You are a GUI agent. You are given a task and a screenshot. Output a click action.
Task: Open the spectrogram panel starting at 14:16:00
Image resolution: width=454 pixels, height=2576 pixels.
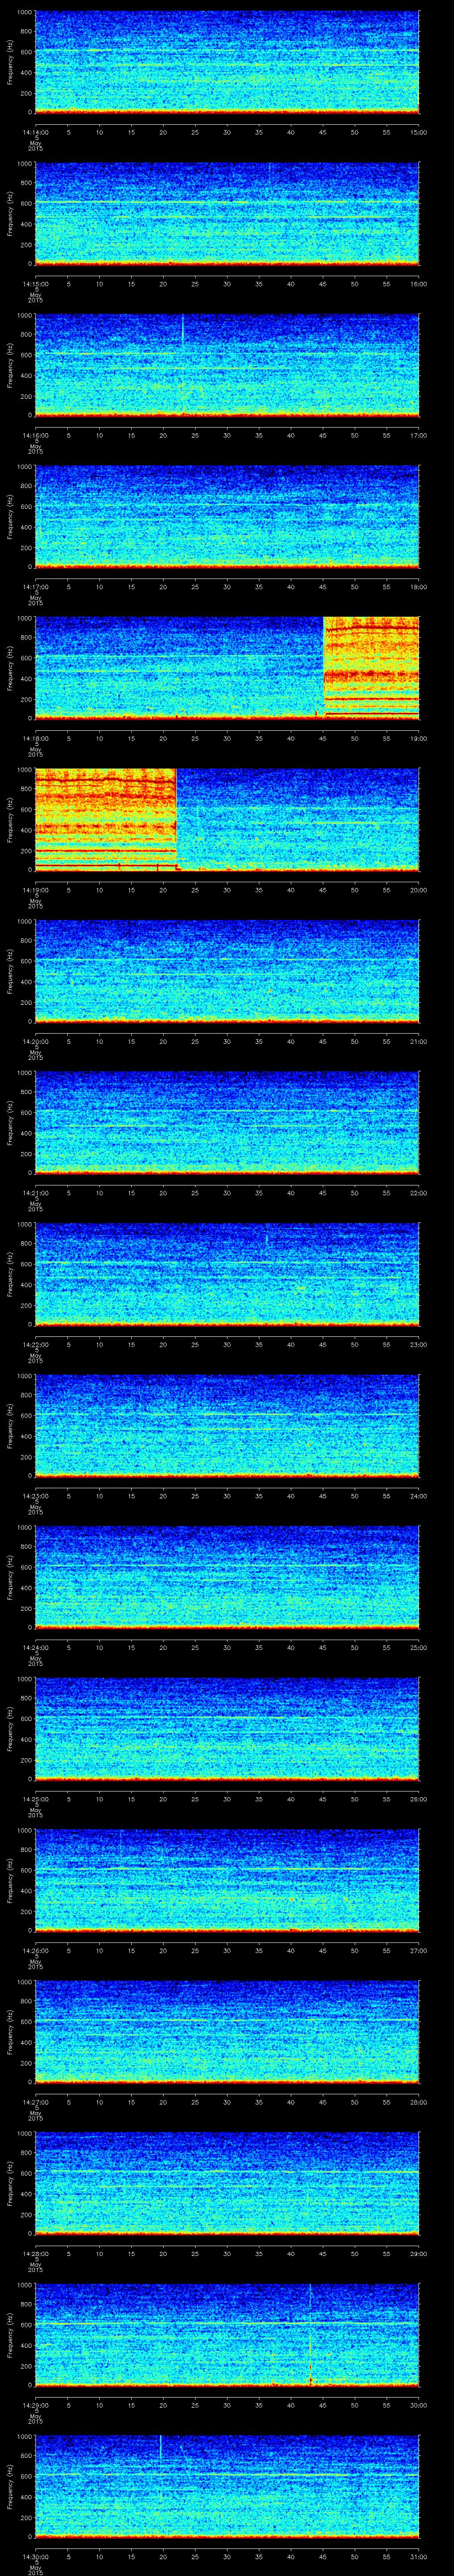[227, 365]
